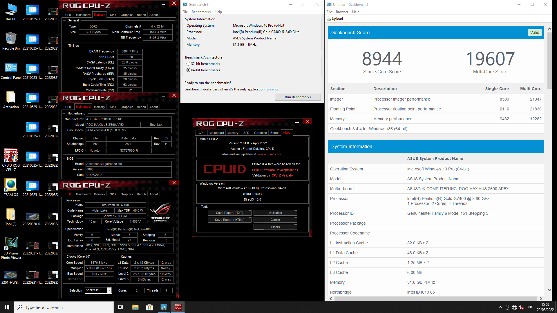Image resolution: width=557 pixels, height=313 pixels.
Task: Switch to Mainboard tab in About CPU-Z window
Action: pyautogui.click(x=217, y=133)
